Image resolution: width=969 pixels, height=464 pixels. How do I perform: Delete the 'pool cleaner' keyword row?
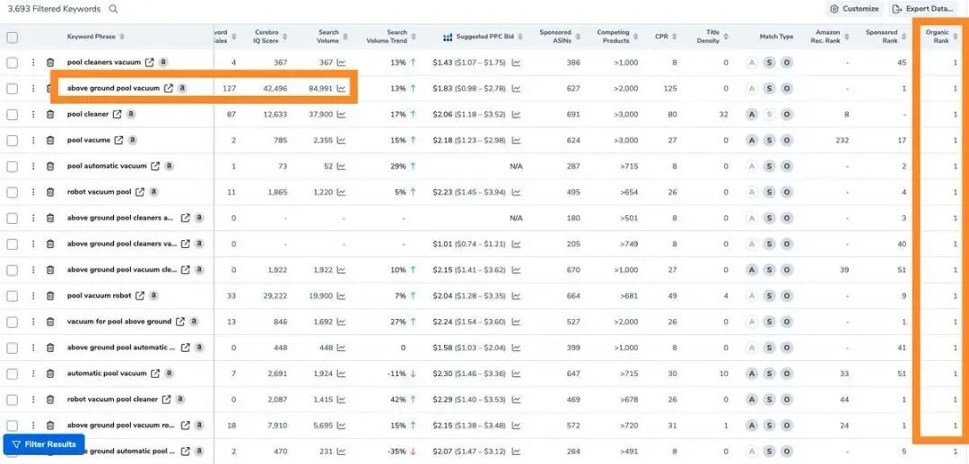(50, 114)
